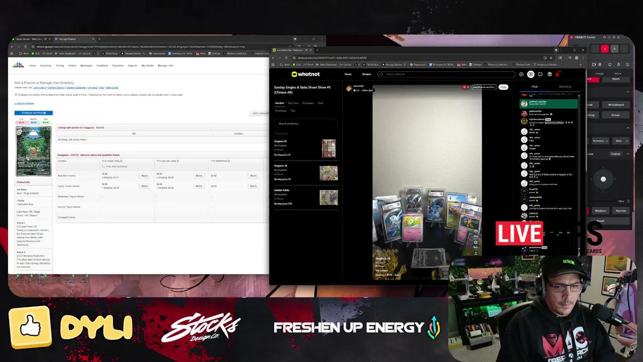This screenshot has height=362, width=643.
Task: Toggle 'First, show non-stores' checkbox
Action: [x=103, y=166]
